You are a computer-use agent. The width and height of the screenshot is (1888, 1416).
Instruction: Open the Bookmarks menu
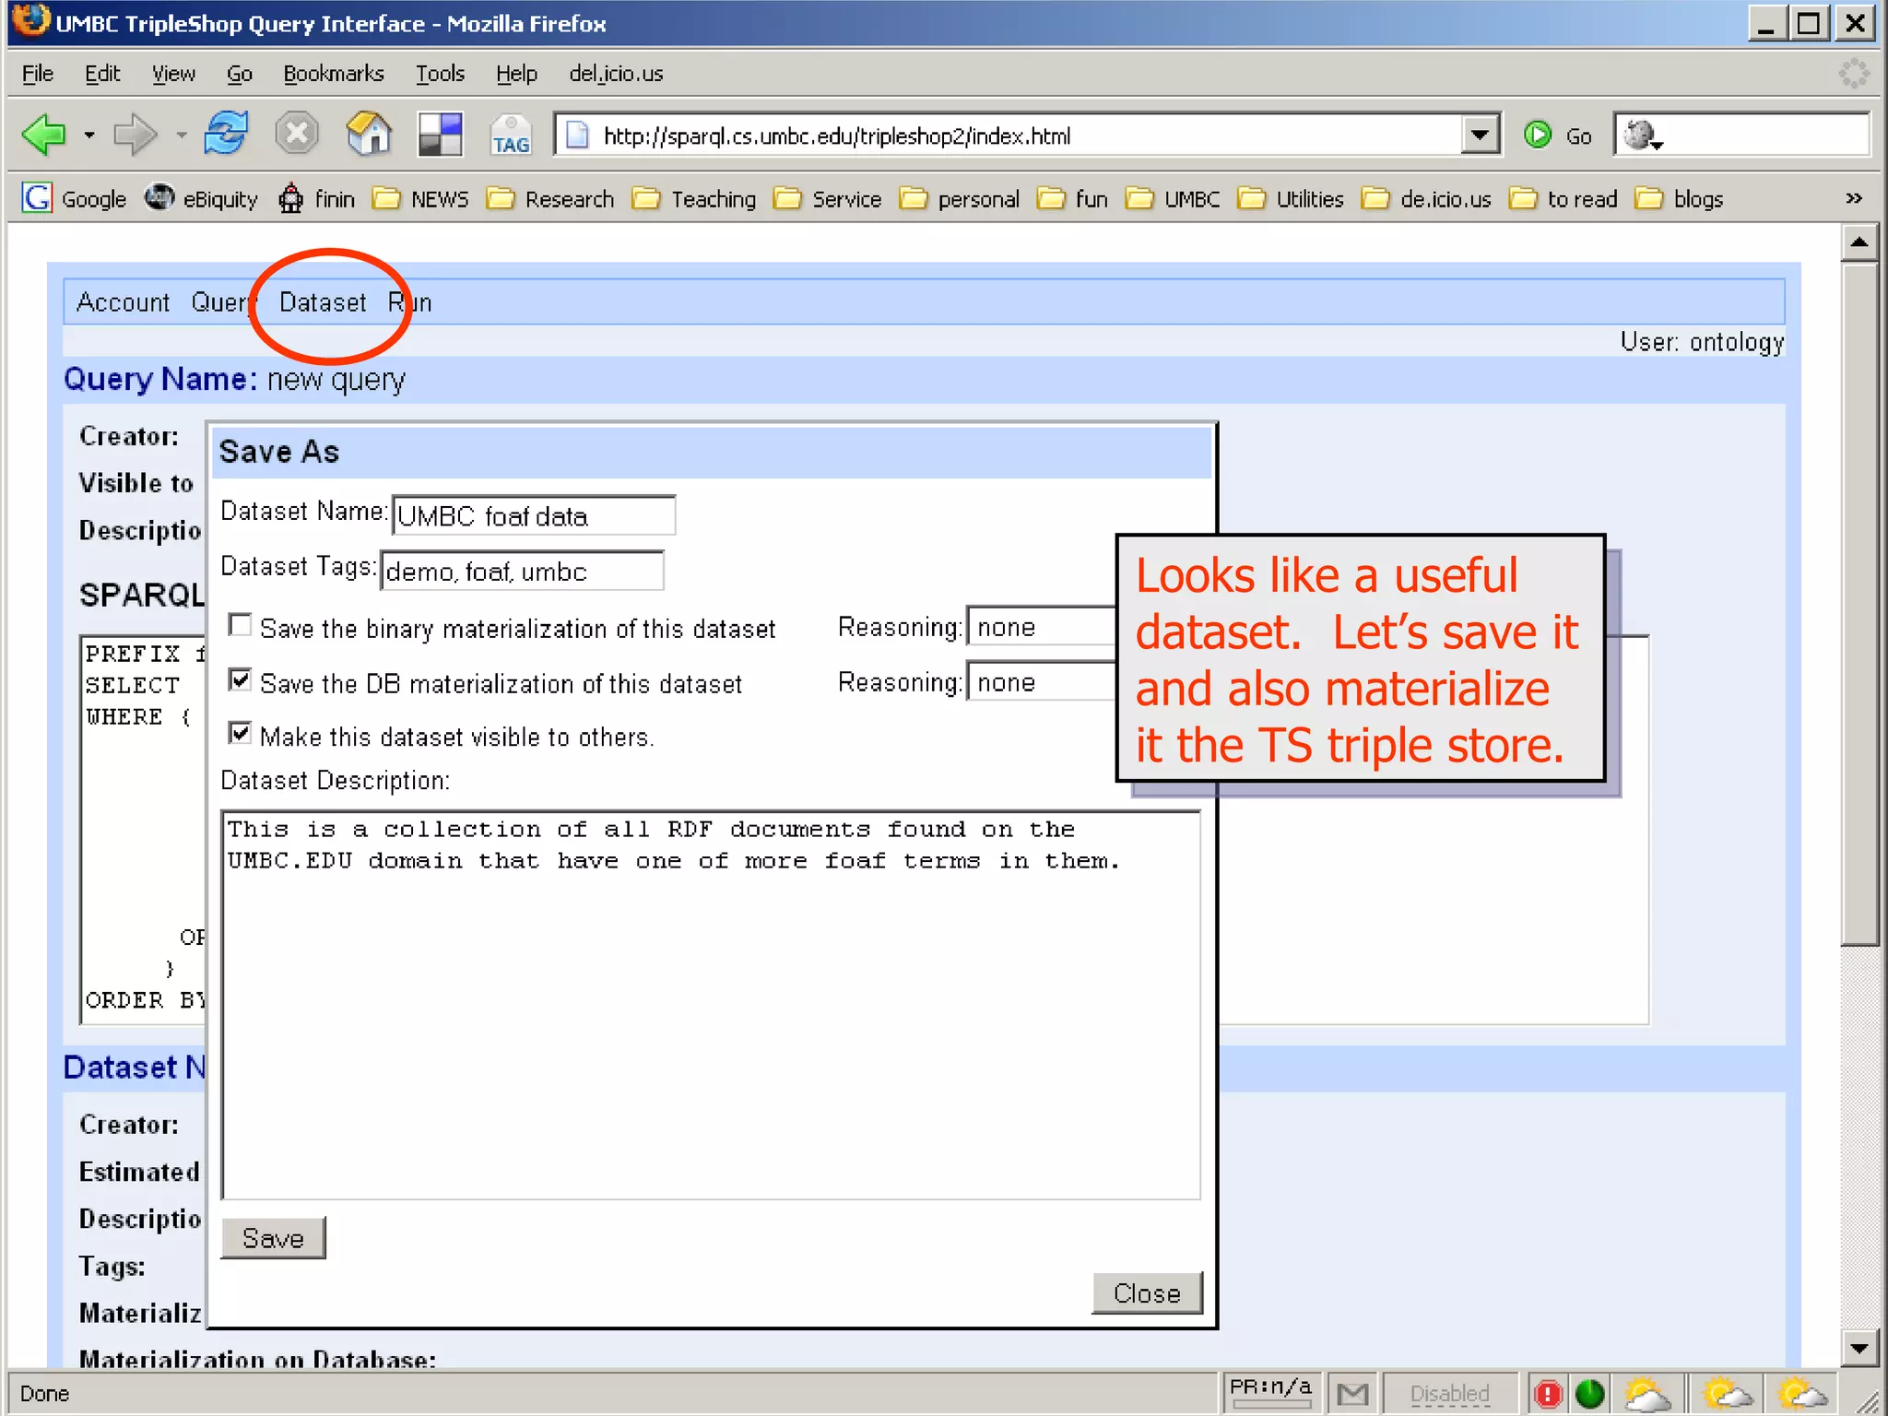pyautogui.click(x=333, y=74)
